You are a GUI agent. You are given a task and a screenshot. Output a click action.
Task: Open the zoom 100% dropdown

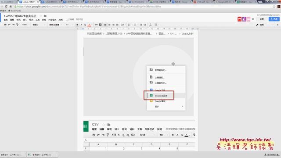[26, 25]
